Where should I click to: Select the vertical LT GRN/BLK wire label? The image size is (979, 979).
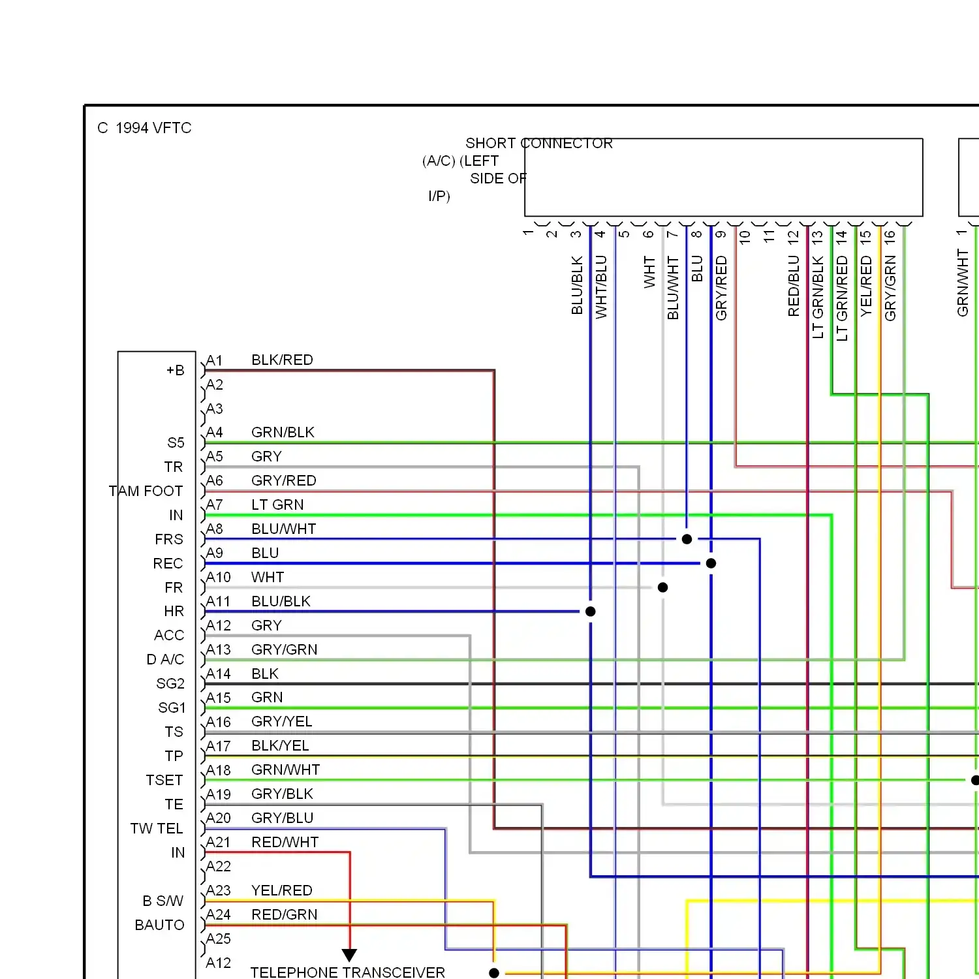coord(818,298)
